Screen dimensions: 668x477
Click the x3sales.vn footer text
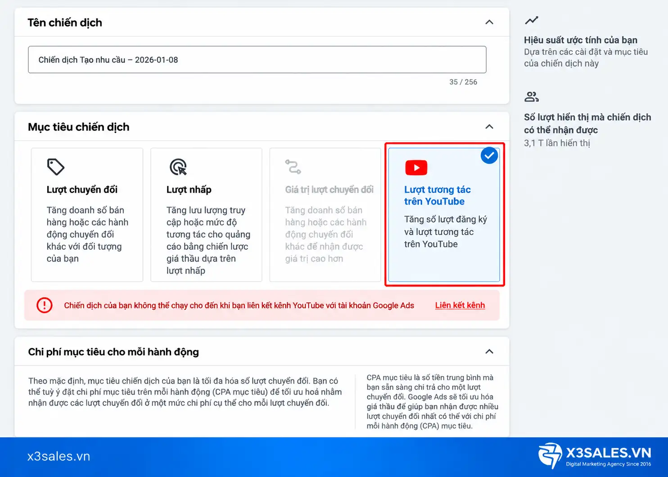point(59,456)
